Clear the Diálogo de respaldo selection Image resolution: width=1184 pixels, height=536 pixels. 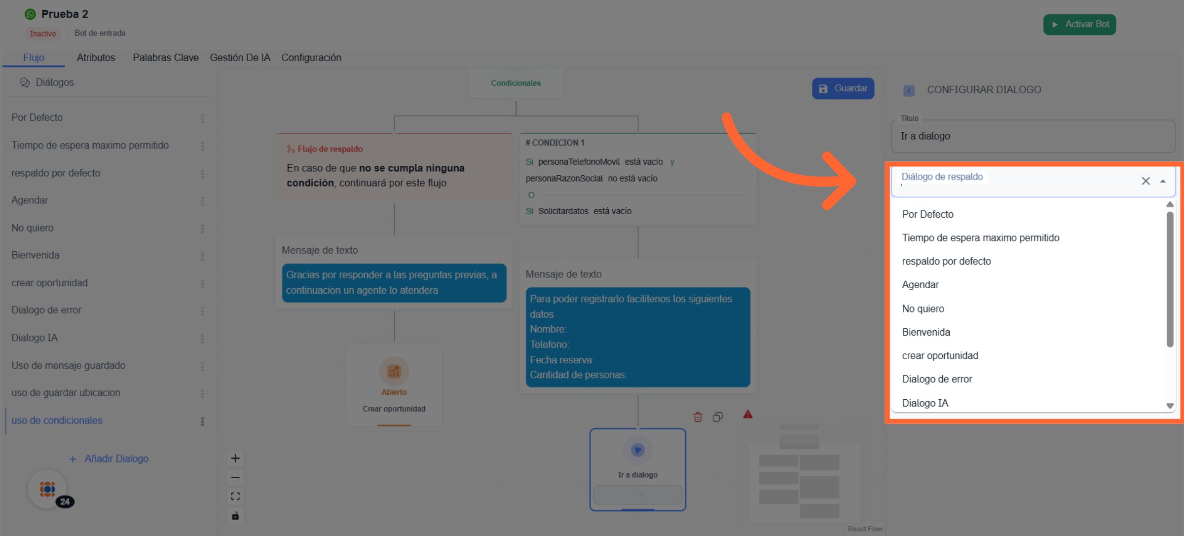click(x=1146, y=181)
